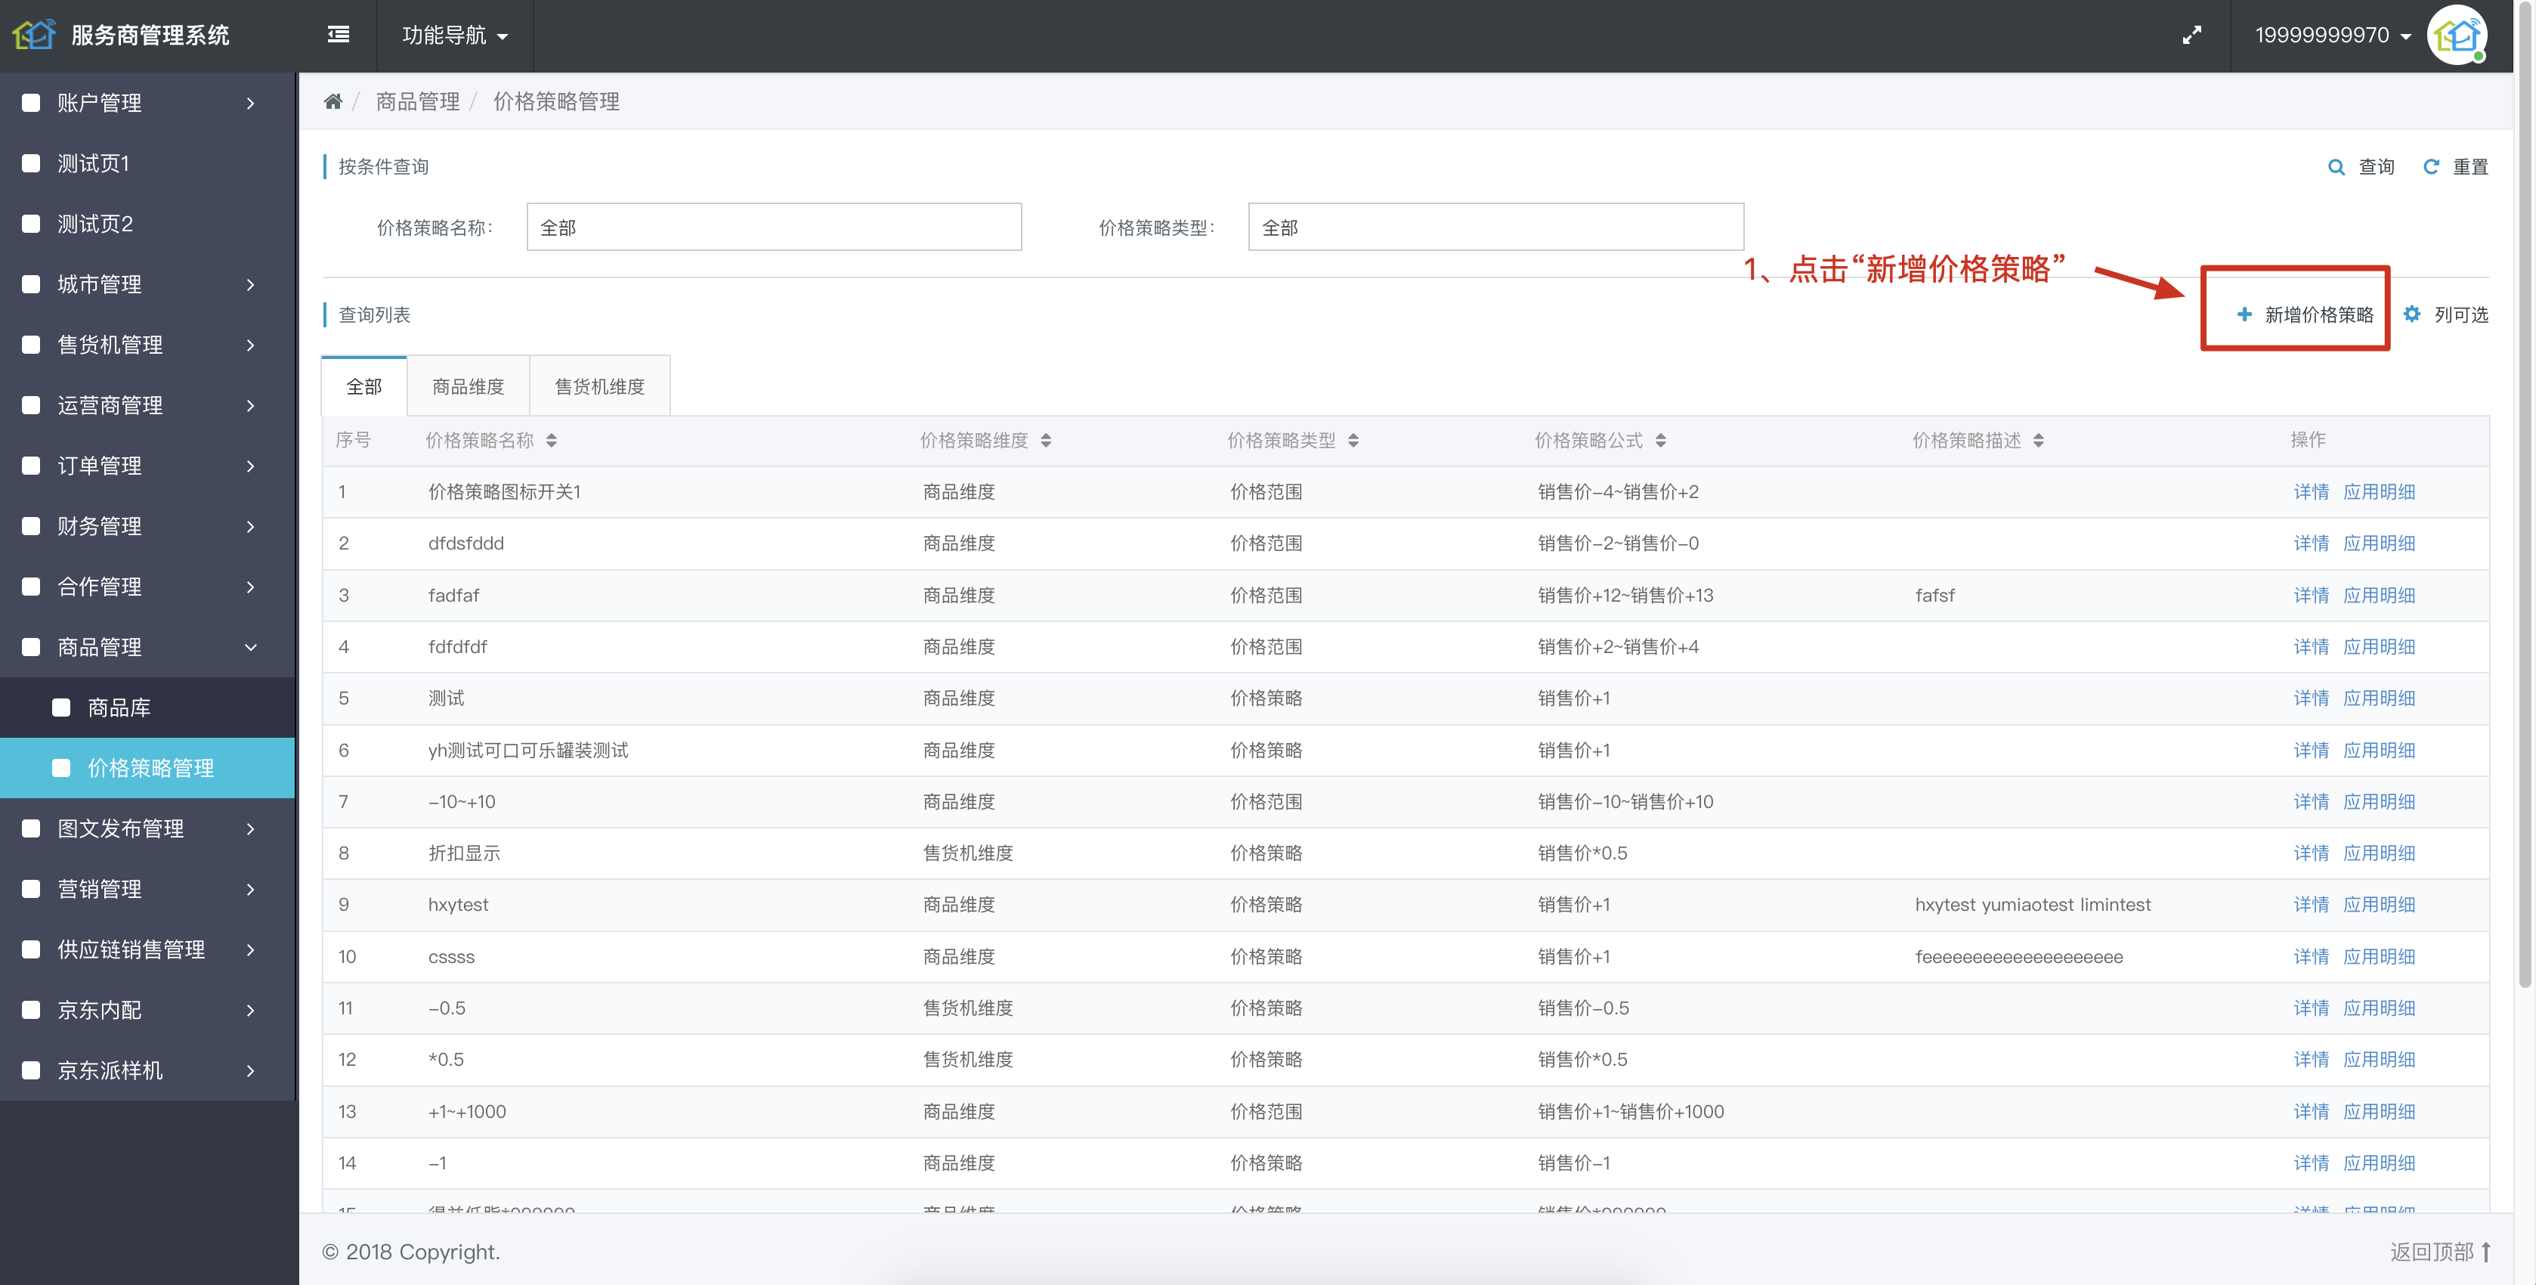2536x1285 pixels.
Task: Click the 价格策略管理 submenu square icon
Action: pos(61,768)
